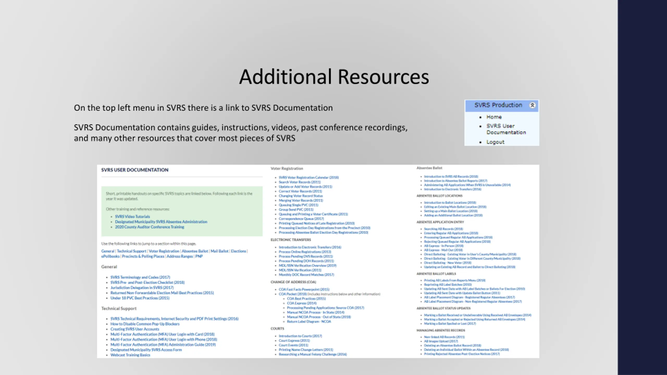Open COA Fast Facts Powerpoint (2015)
The image size is (667, 375).
click(304, 289)
